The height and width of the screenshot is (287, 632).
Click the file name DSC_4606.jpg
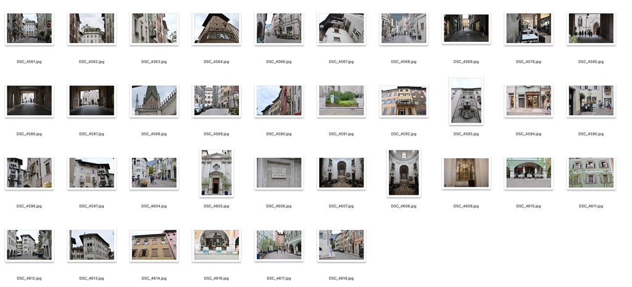279,206
